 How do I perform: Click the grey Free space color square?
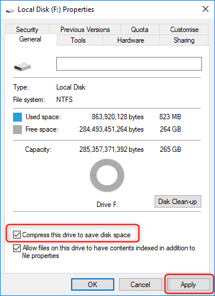[x=17, y=130]
